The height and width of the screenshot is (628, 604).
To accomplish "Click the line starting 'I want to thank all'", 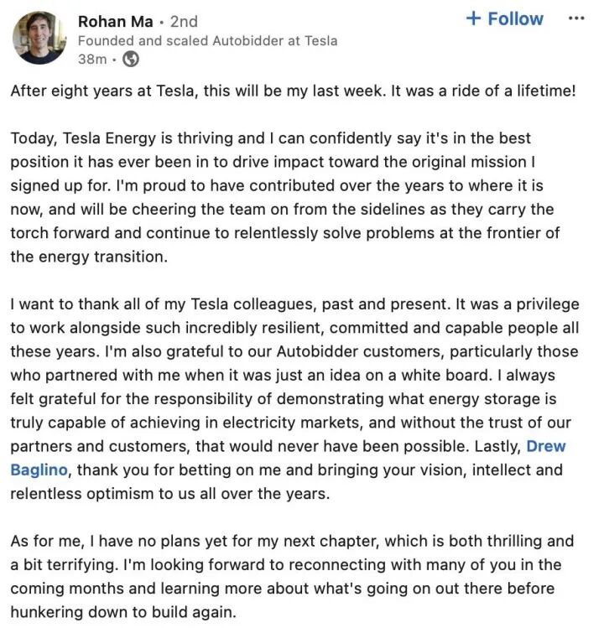I will coord(294,304).
